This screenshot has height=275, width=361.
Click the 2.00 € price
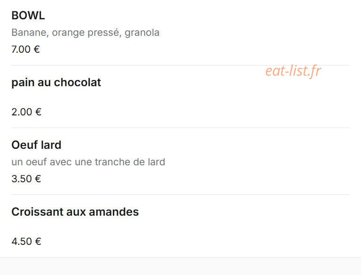point(26,112)
